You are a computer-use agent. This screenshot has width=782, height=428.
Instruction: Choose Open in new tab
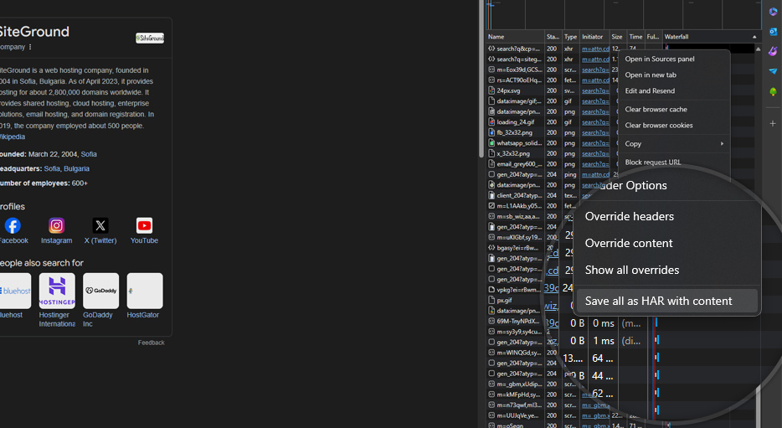coord(651,75)
